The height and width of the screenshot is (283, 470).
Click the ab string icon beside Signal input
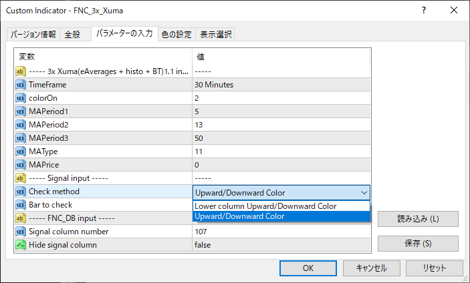pos(20,178)
